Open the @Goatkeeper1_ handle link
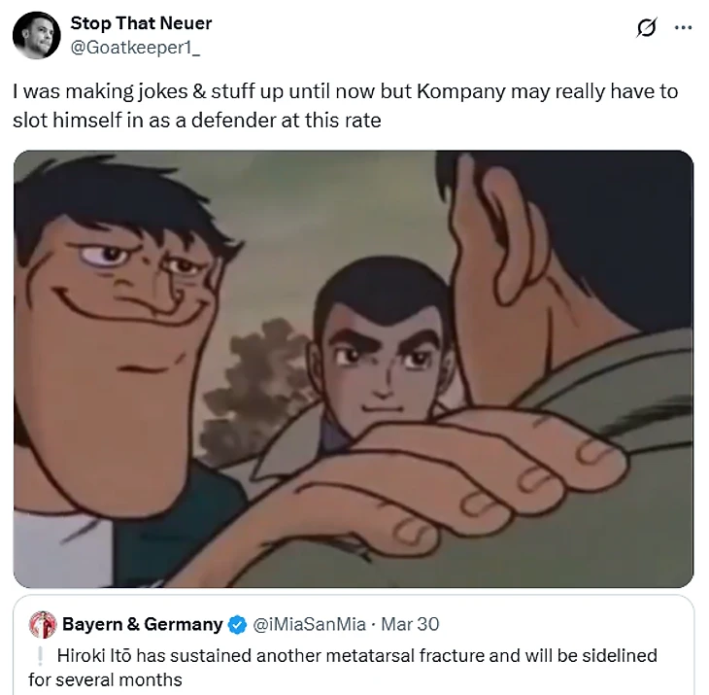 (135, 48)
